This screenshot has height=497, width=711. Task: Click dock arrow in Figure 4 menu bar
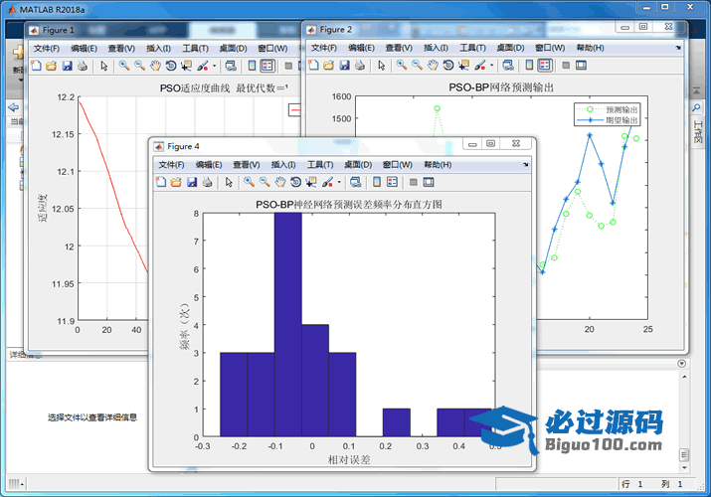pos(526,165)
